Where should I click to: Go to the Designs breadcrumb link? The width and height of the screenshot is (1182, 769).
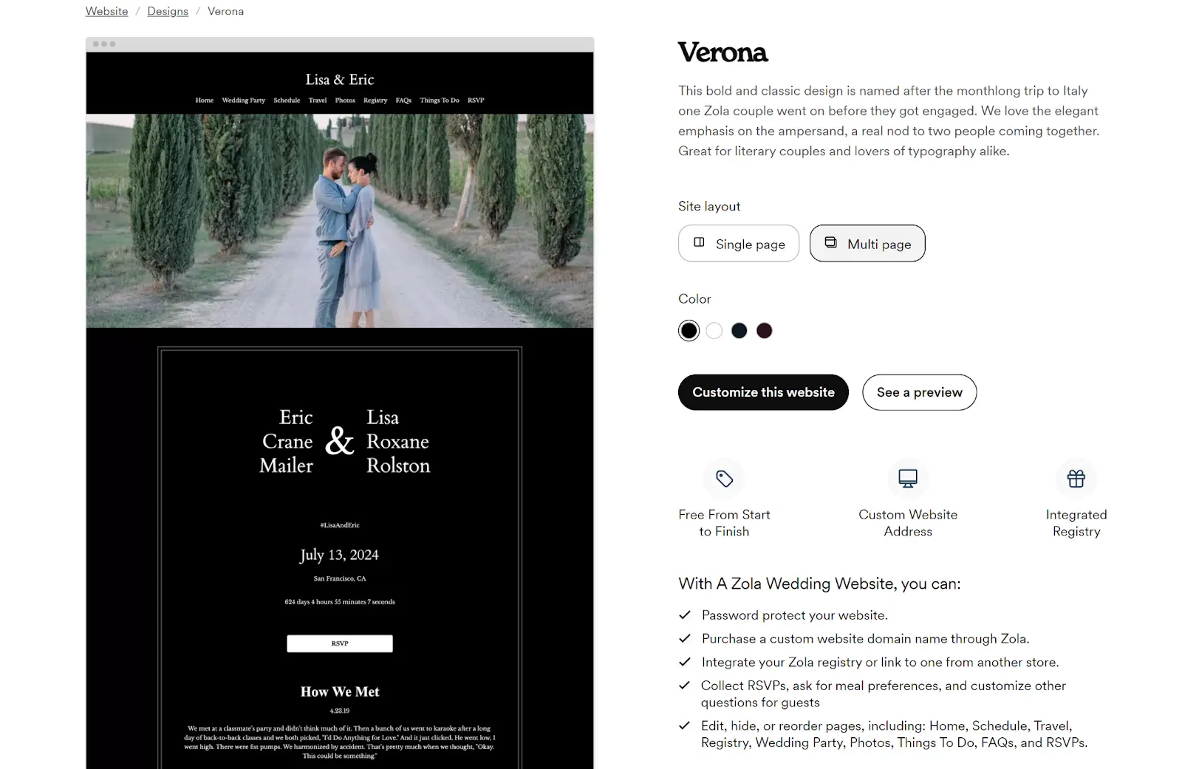[168, 11]
